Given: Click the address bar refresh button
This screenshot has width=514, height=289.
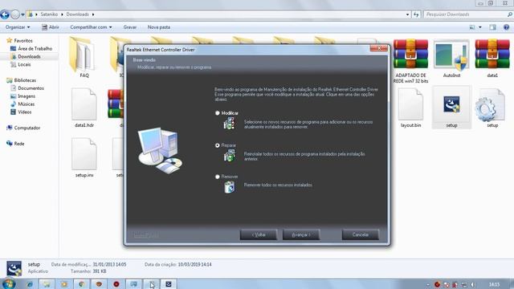Looking at the screenshot, I should pos(416,14).
